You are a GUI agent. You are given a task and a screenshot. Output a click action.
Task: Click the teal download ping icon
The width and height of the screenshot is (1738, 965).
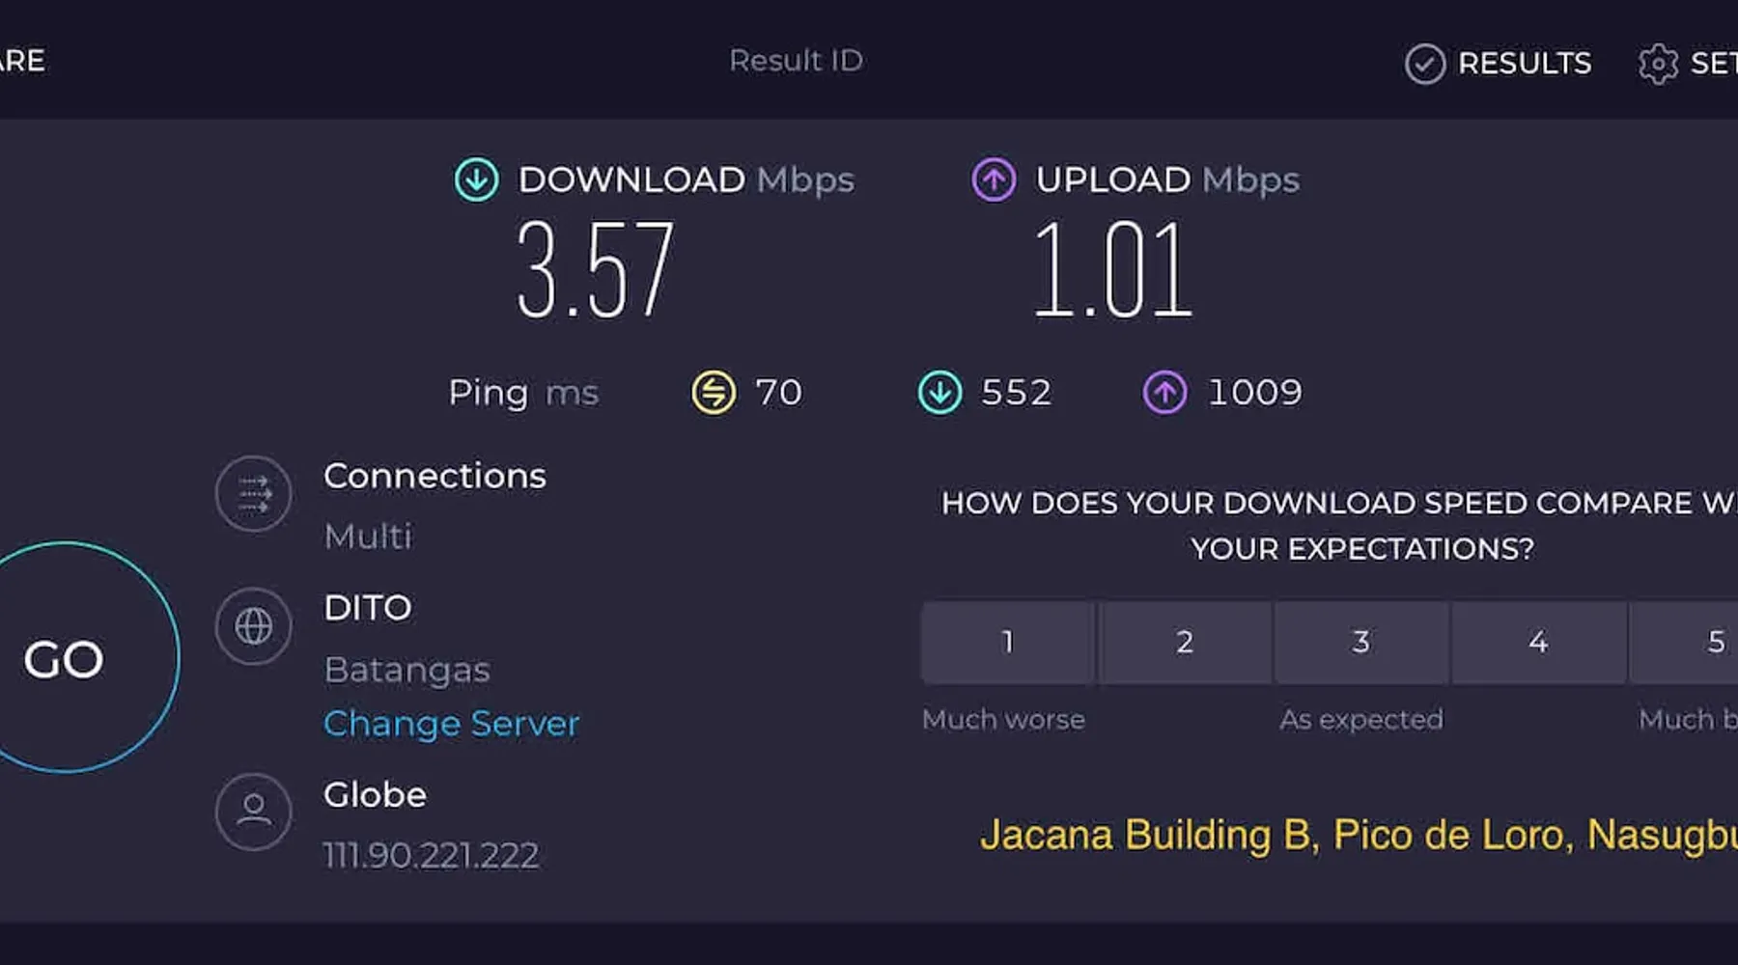pyautogui.click(x=939, y=393)
